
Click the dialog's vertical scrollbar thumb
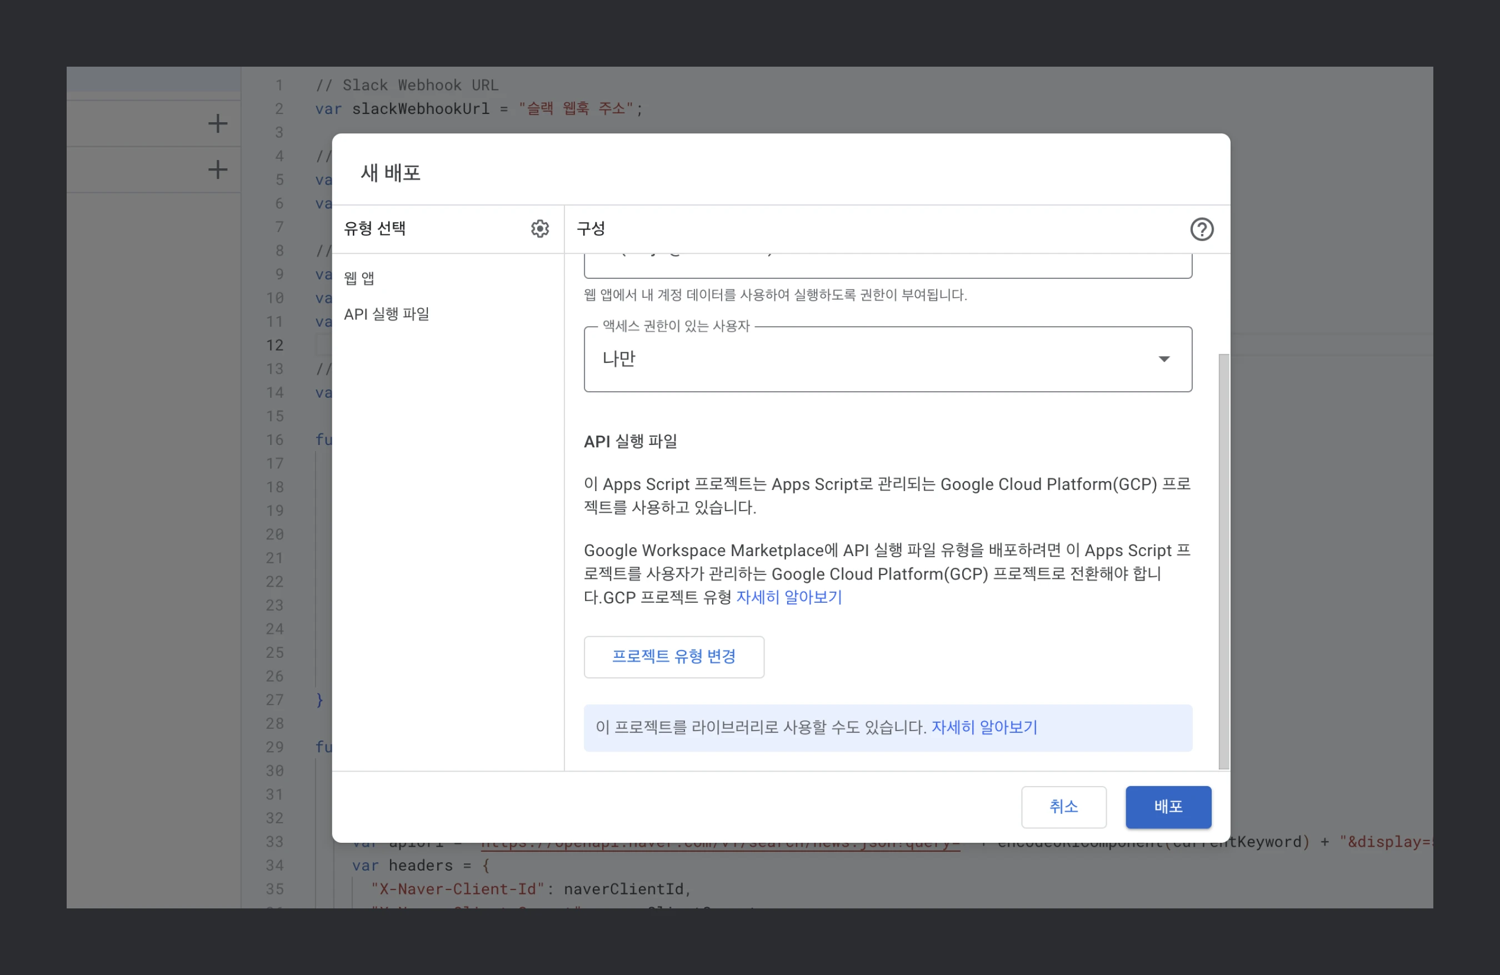pos(1223,561)
